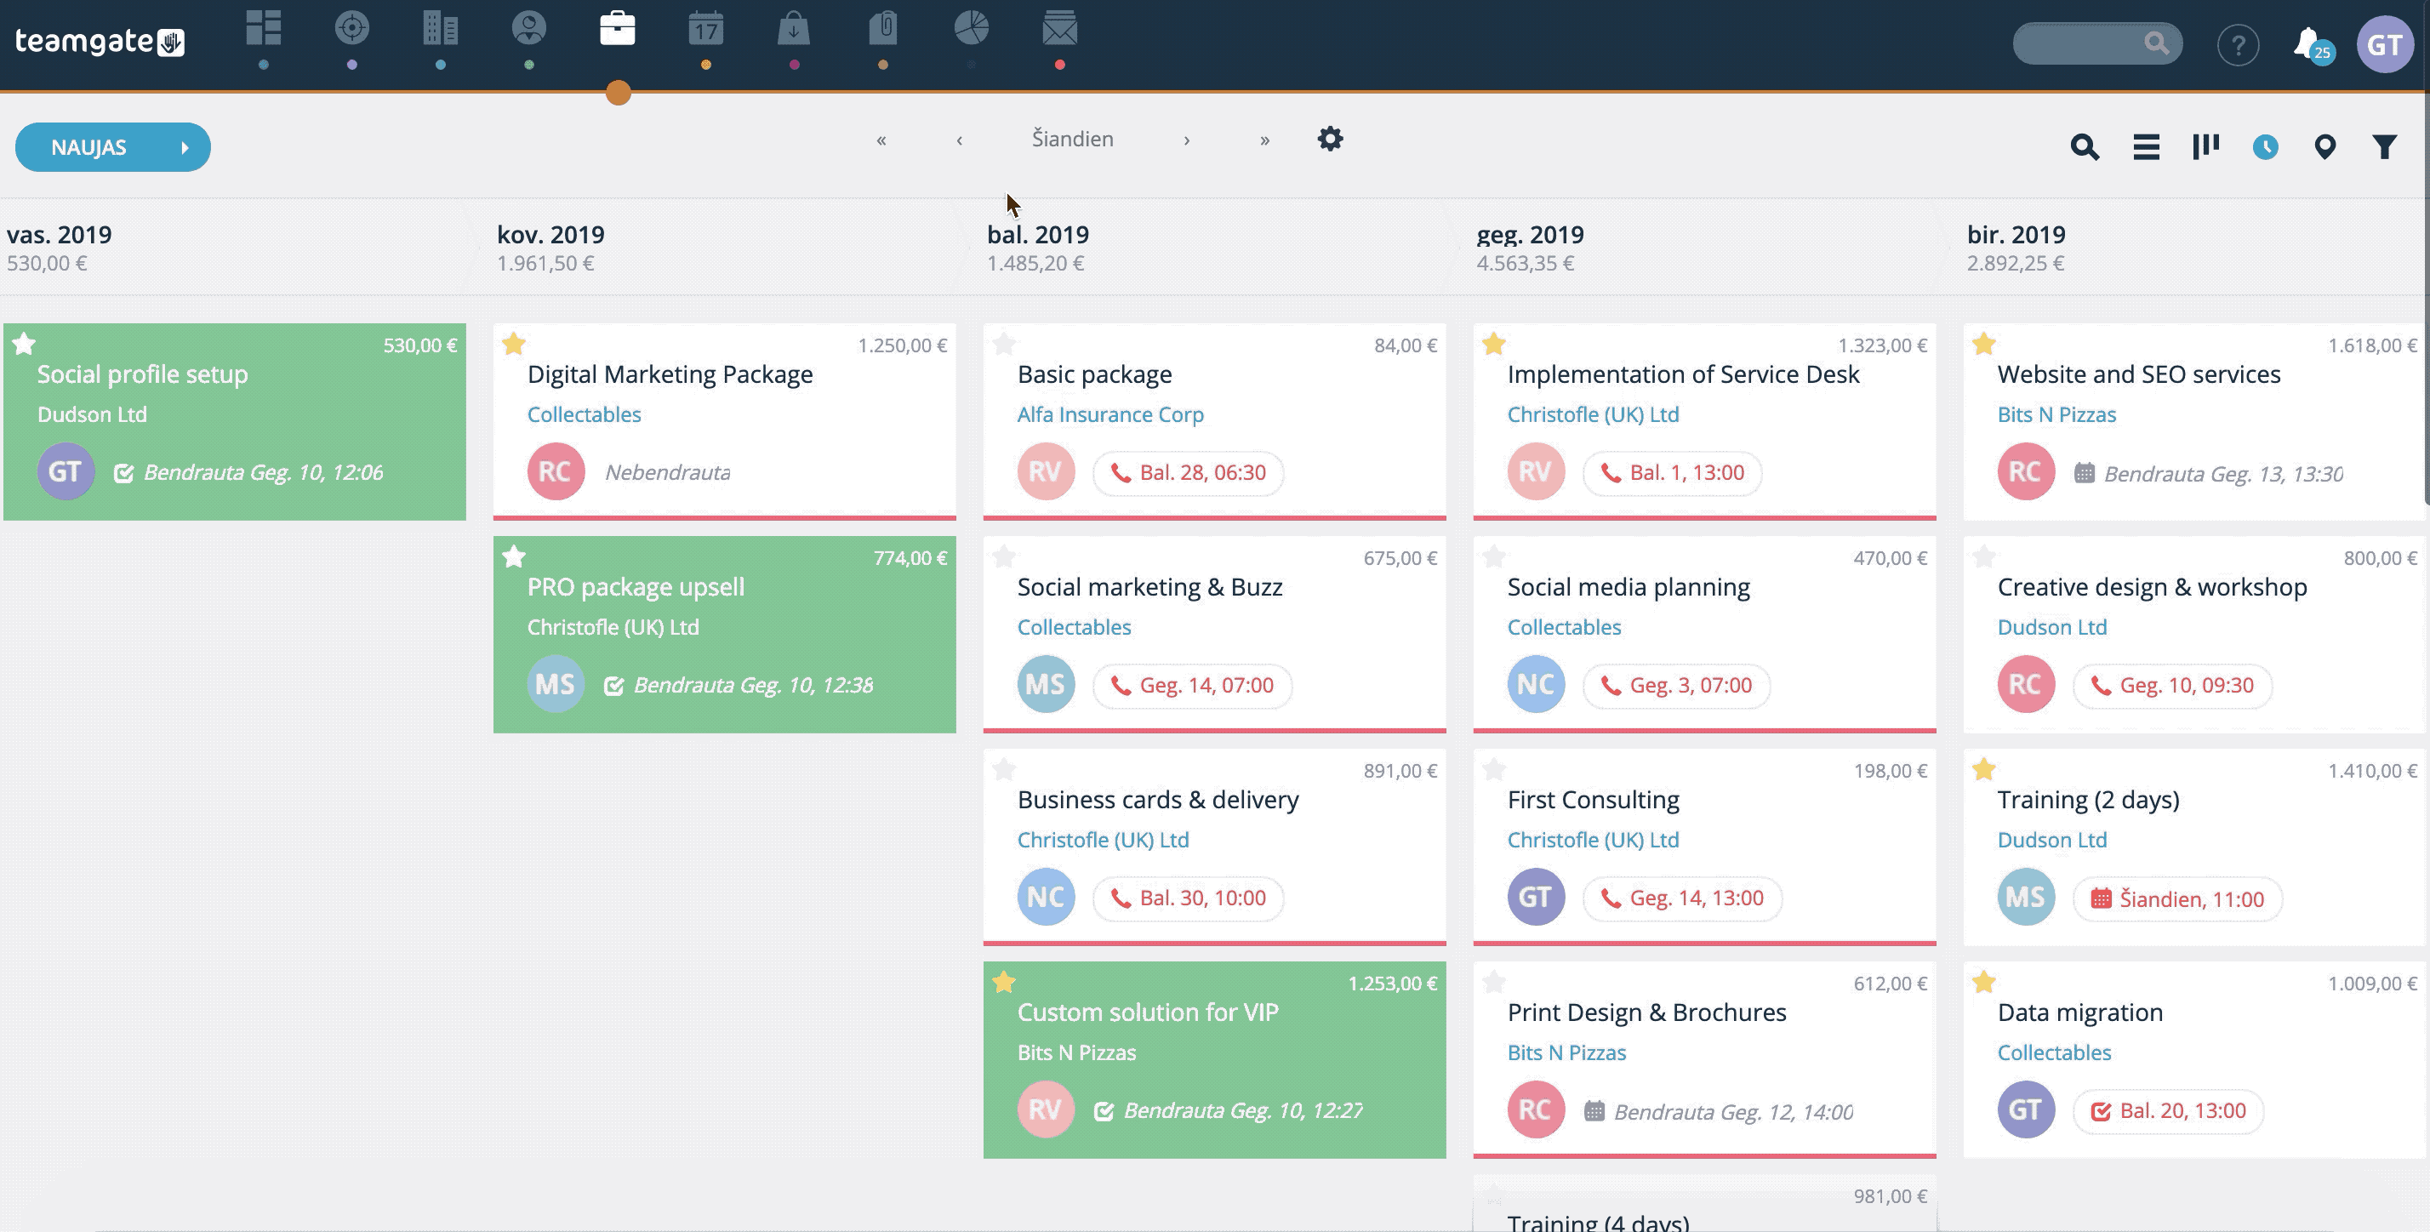Viewport: 2430px width, 1232px height.
Task: Open the dashboard module icon
Action: [263, 28]
